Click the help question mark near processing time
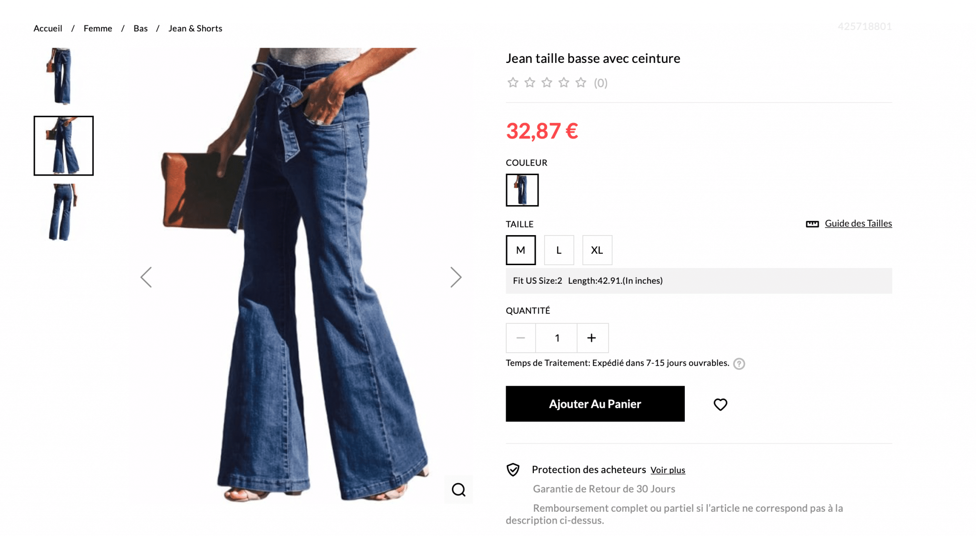 739,364
